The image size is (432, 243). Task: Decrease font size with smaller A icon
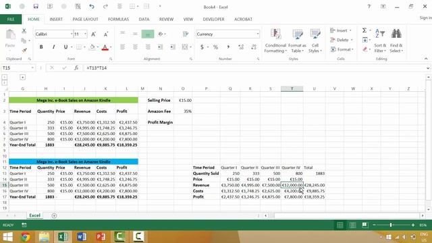pos(106,34)
